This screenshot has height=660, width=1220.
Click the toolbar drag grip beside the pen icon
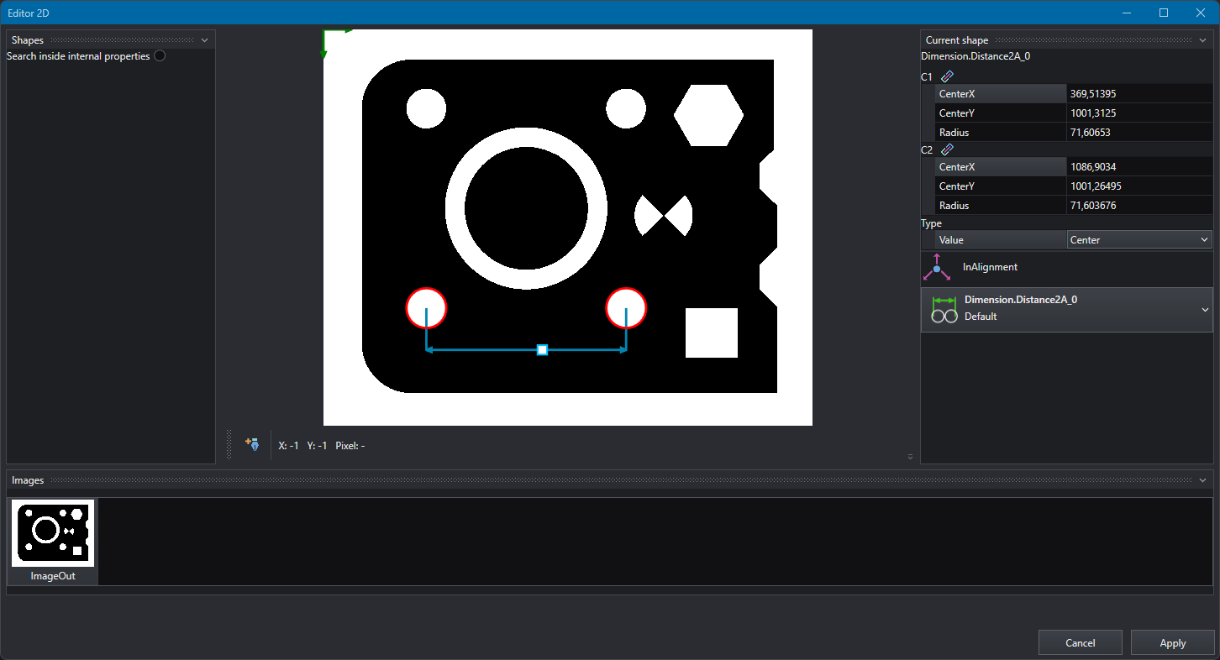pos(229,445)
